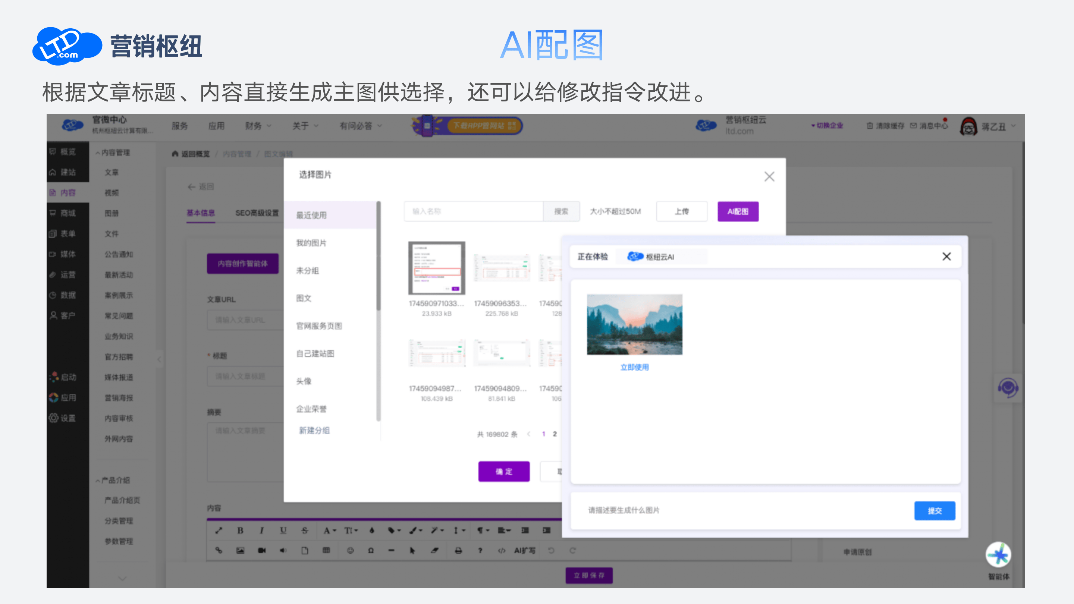
Task: Toggle underline formatting in the editor
Action: click(283, 530)
